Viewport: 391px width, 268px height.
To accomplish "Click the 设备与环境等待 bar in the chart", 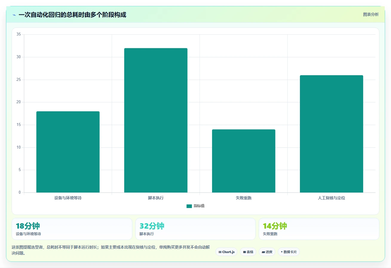I will (x=68, y=152).
